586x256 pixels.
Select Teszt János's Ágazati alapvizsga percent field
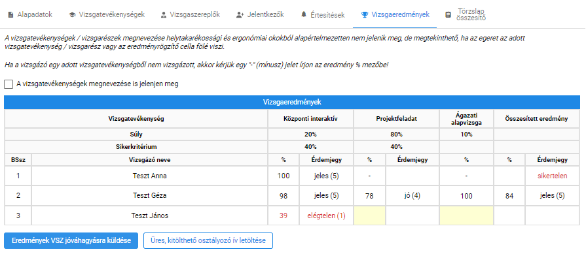point(466,216)
